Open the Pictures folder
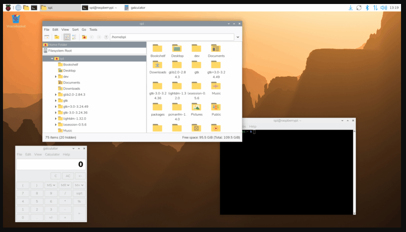 click(197, 108)
